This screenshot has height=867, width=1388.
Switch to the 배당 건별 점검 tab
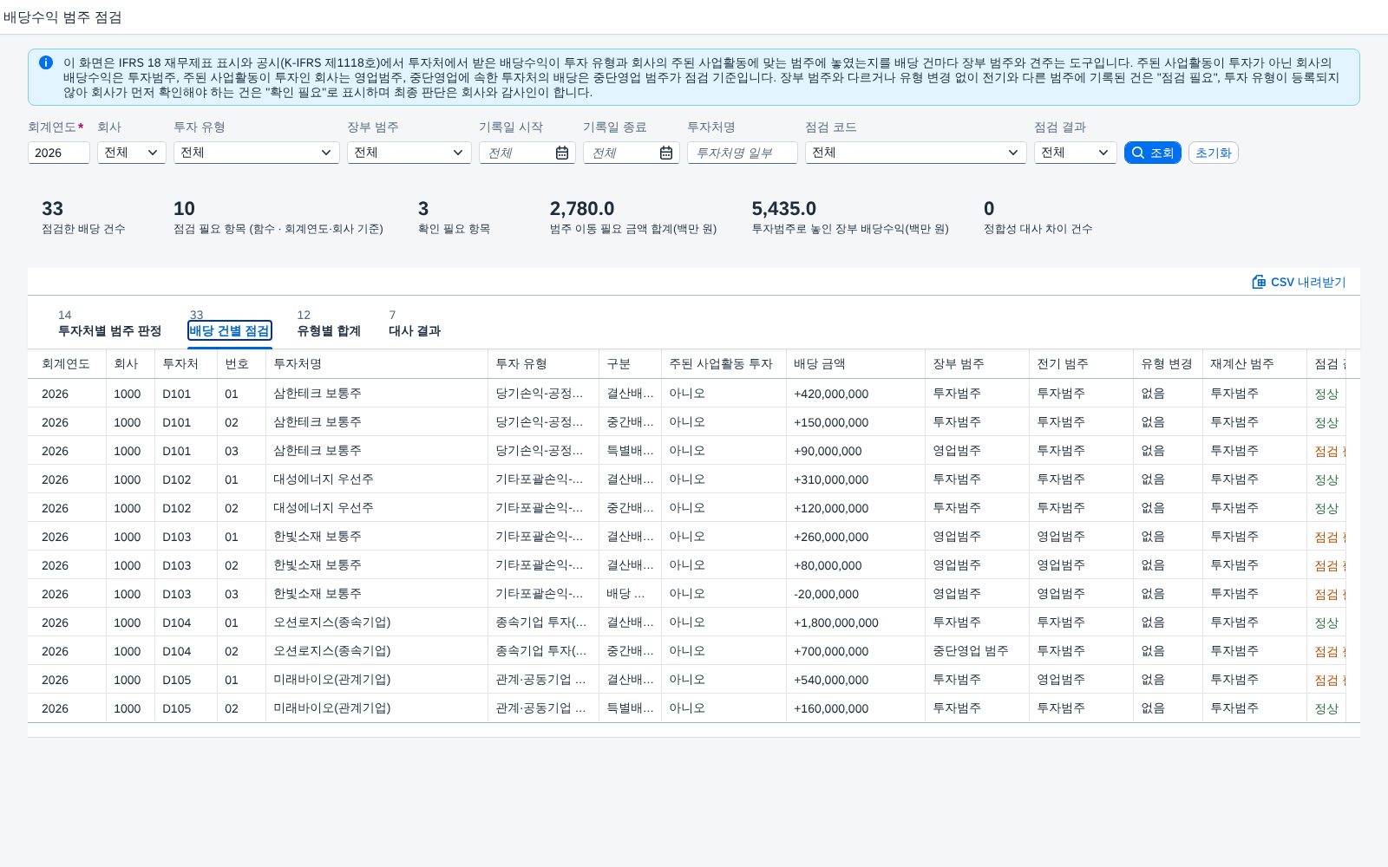[230, 330]
